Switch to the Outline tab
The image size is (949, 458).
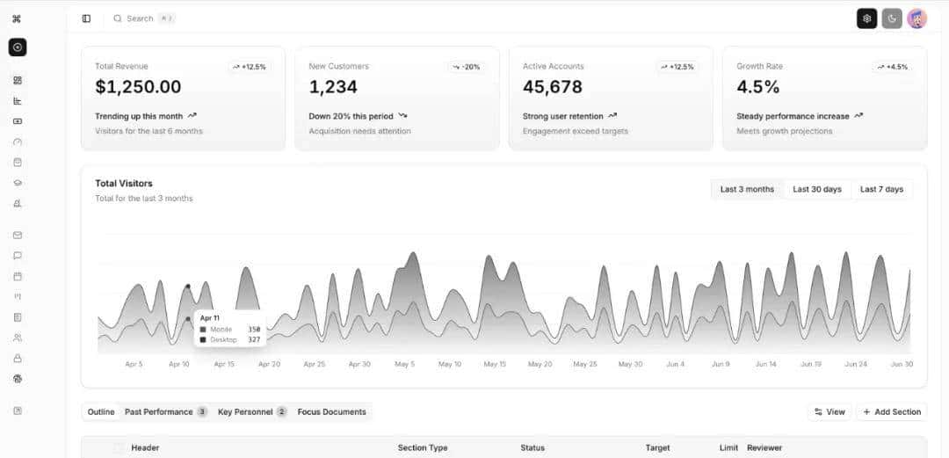[x=100, y=412]
